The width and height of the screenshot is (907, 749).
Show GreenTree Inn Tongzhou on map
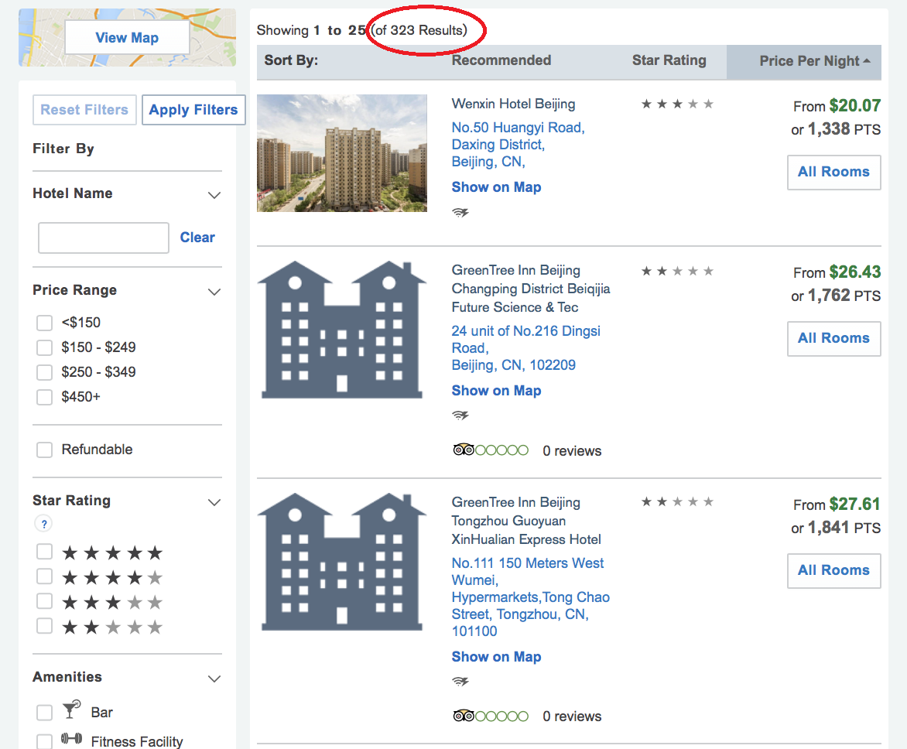(x=496, y=657)
